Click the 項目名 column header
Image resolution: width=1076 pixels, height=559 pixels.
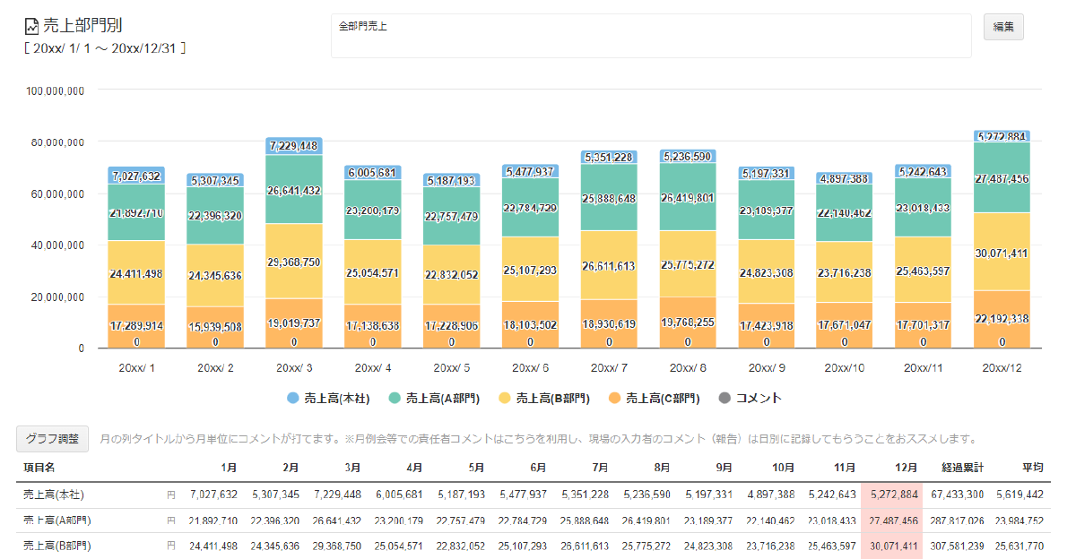click(39, 468)
